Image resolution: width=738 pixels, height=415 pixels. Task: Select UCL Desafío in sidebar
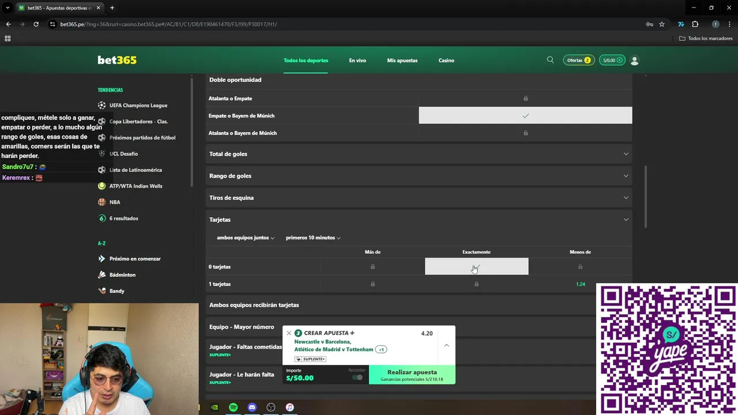pos(123,154)
